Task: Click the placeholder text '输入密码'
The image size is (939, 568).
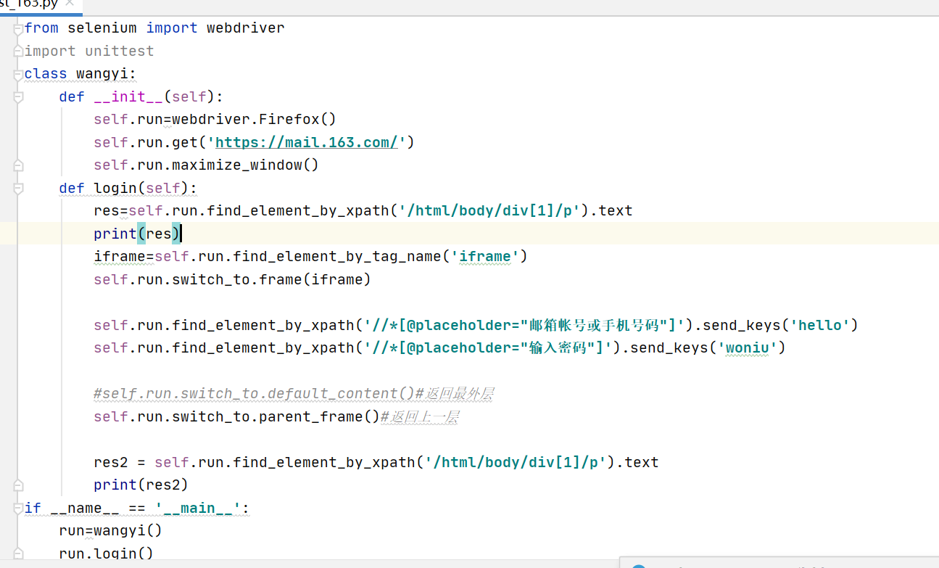Action: 558,347
